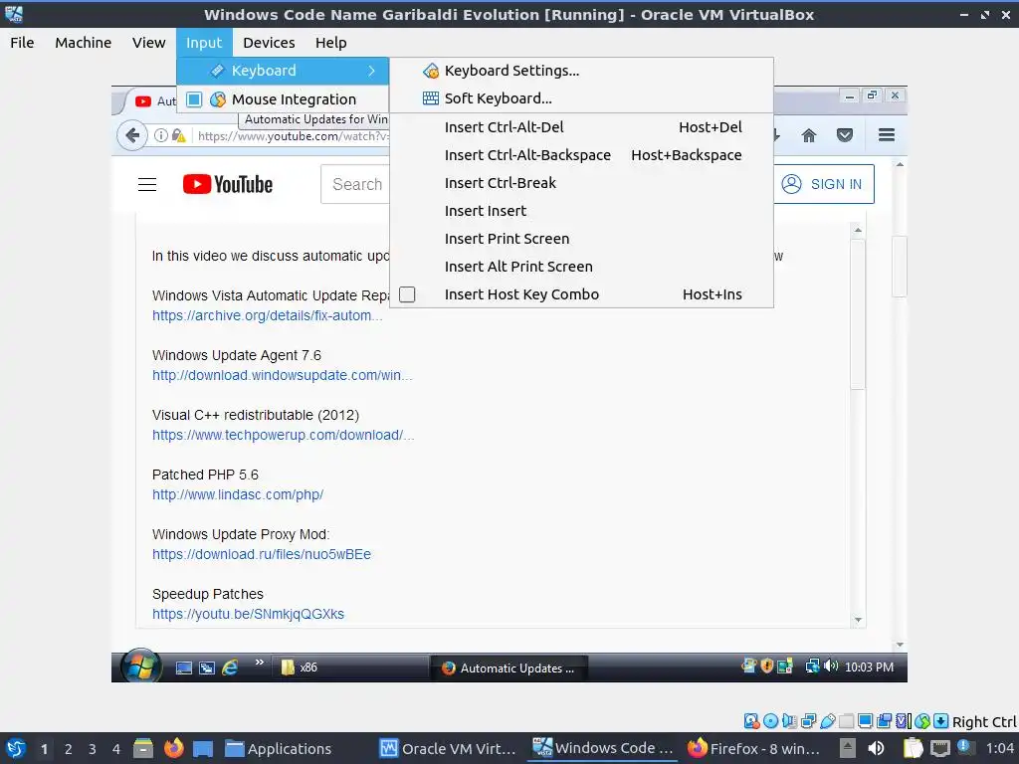
Task: Click description box scroll-down arrow
Action: coord(858,620)
